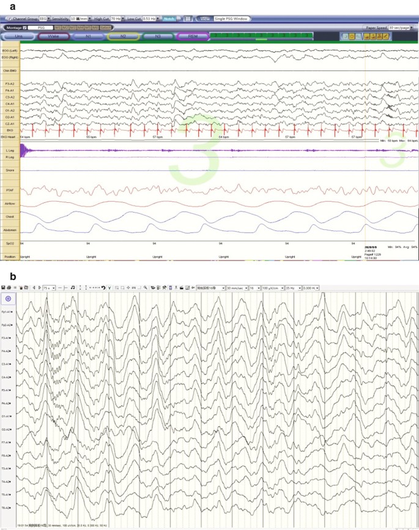The height and width of the screenshot is (530, 419).
Task: Click the circular target icon above channels
Action: (x=9, y=298)
